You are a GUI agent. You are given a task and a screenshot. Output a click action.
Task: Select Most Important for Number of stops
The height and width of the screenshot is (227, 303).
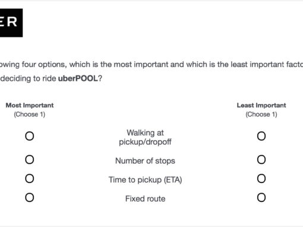click(30, 160)
